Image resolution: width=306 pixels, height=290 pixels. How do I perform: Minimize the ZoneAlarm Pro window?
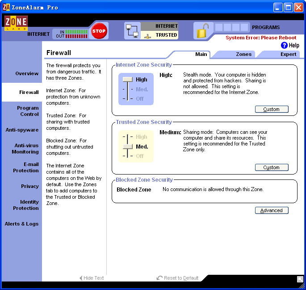tap(278, 8)
